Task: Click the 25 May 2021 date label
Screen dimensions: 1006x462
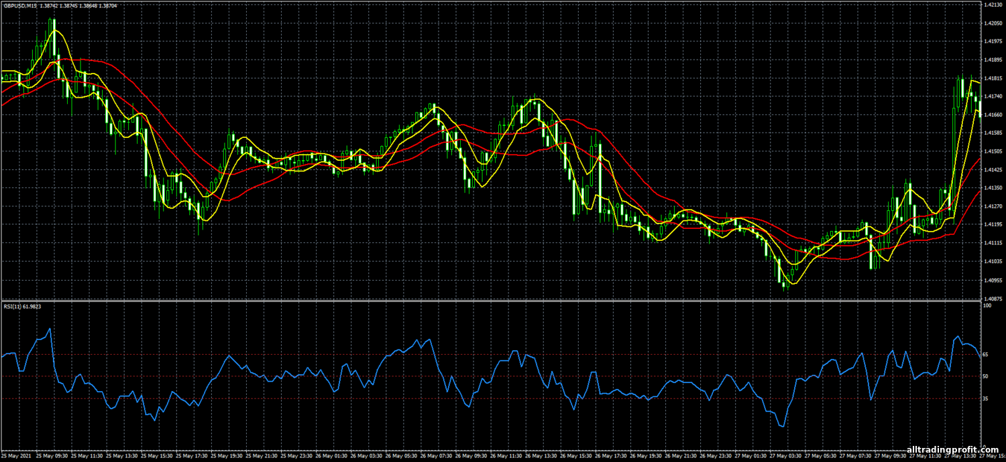Action: pos(16,455)
